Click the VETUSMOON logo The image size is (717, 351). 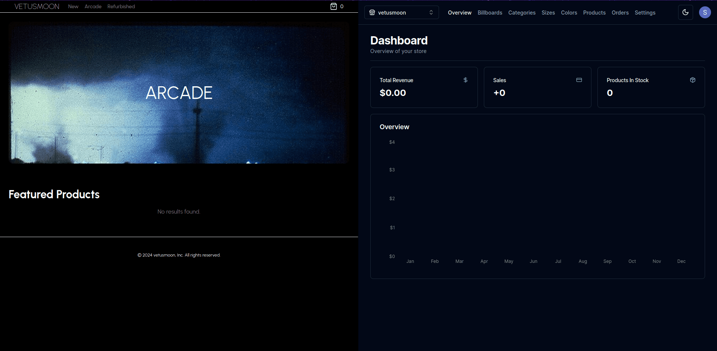point(36,6)
